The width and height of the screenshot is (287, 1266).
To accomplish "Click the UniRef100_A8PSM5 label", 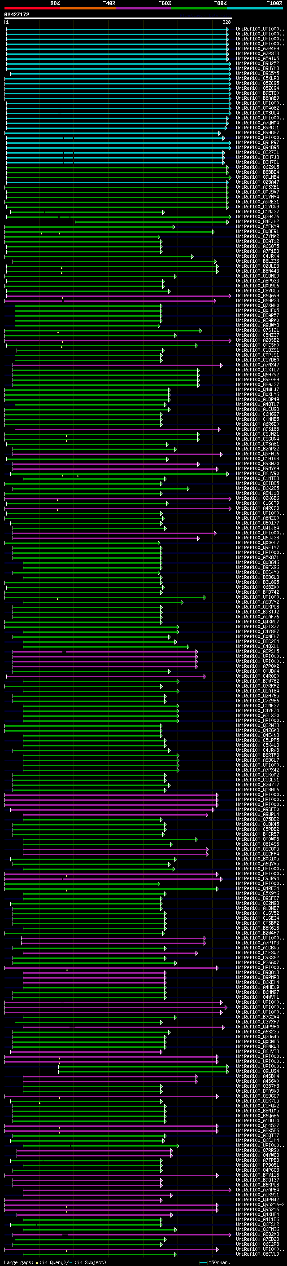I will 257,651.
